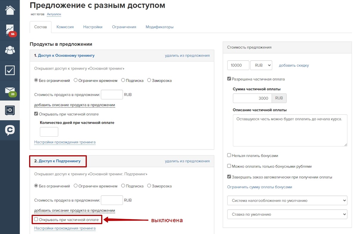Switch to the Ограничения tab
This screenshot has height=234, width=357.
pyautogui.click(x=124, y=27)
